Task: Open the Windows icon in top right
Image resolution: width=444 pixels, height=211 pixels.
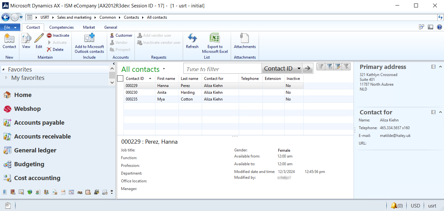Action: 421,27
